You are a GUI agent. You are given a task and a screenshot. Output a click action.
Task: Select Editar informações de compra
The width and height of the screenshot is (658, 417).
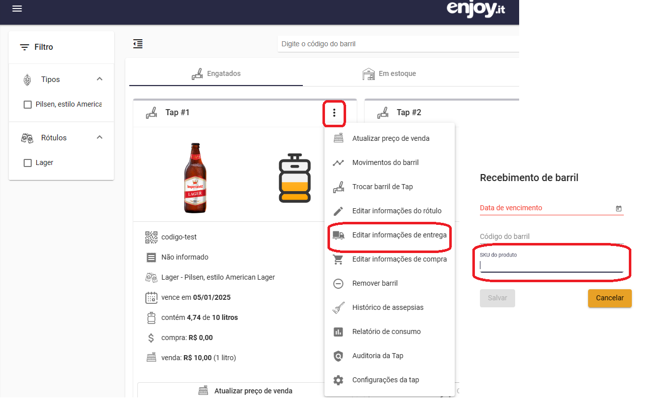pos(389,259)
